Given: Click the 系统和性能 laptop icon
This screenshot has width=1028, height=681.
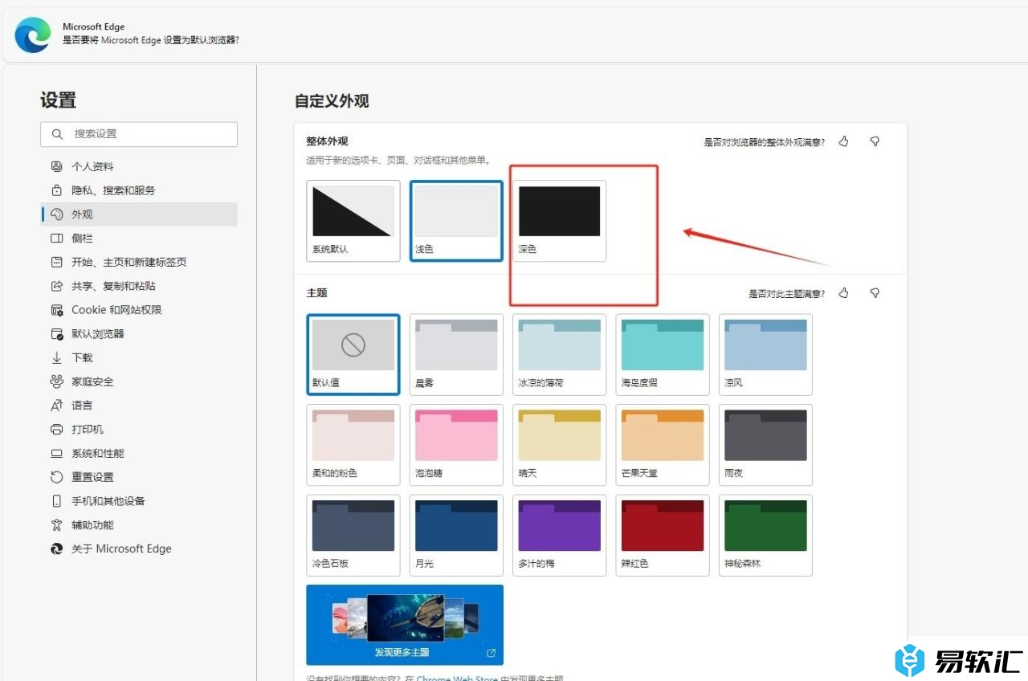Looking at the screenshot, I should coord(57,453).
